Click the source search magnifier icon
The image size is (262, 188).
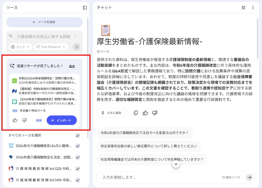pos(11,36)
